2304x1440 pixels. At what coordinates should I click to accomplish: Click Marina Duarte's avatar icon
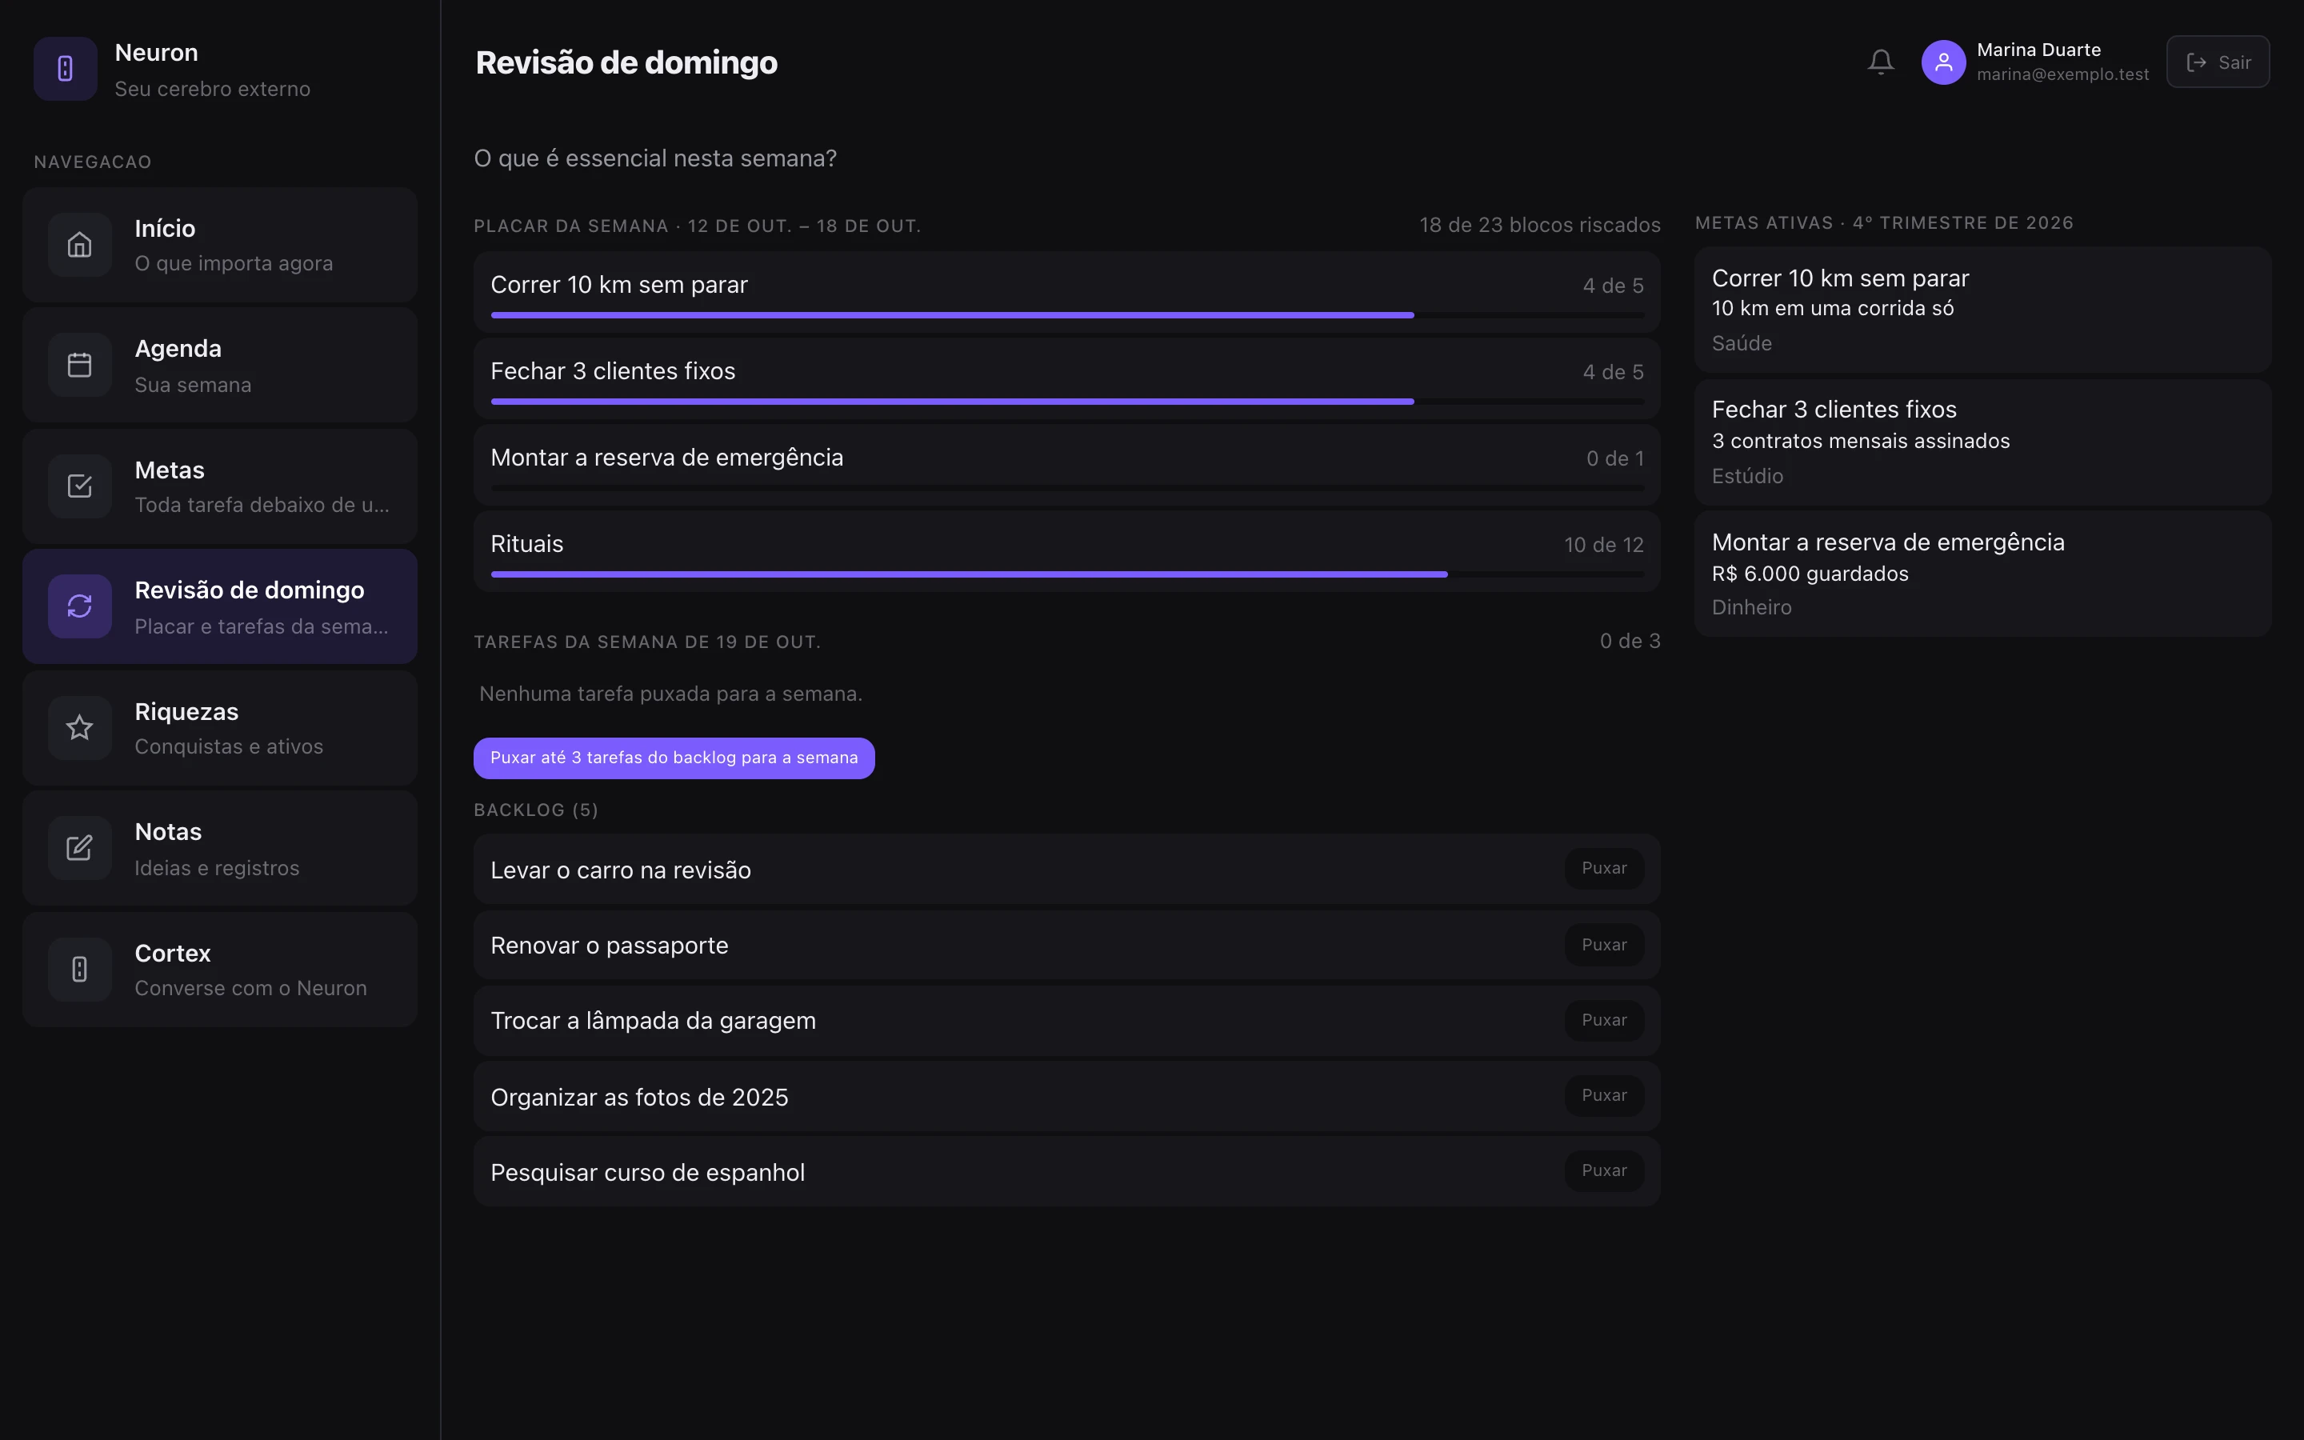tap(1943, 62)
